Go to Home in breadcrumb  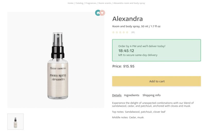[x=70, y=3]
